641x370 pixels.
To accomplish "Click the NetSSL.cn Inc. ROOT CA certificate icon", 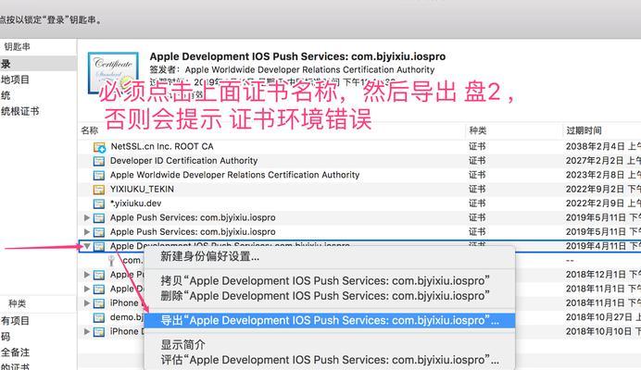I will click(x=99, y=147).
